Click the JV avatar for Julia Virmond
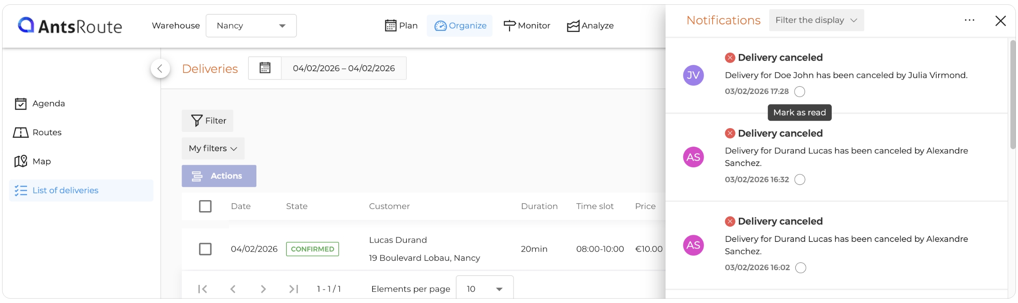The height and width of the screenshot is (303, 1018). [x=693, y=75]
